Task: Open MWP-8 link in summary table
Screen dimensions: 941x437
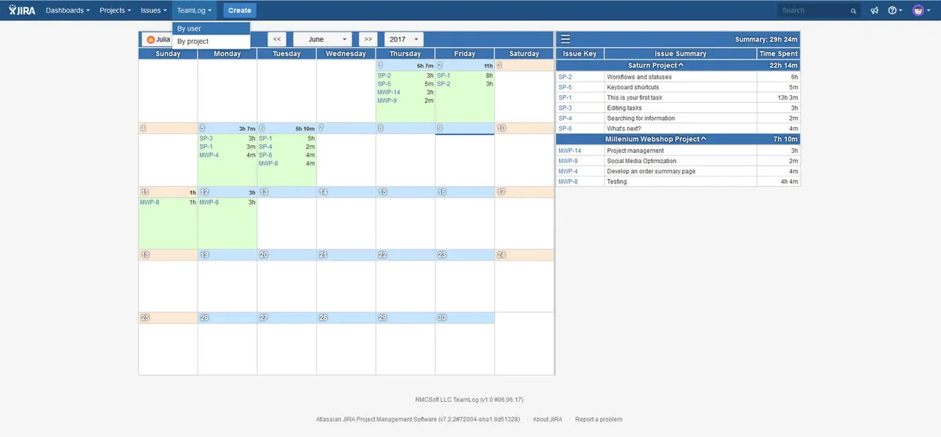Action: (568, 181)
